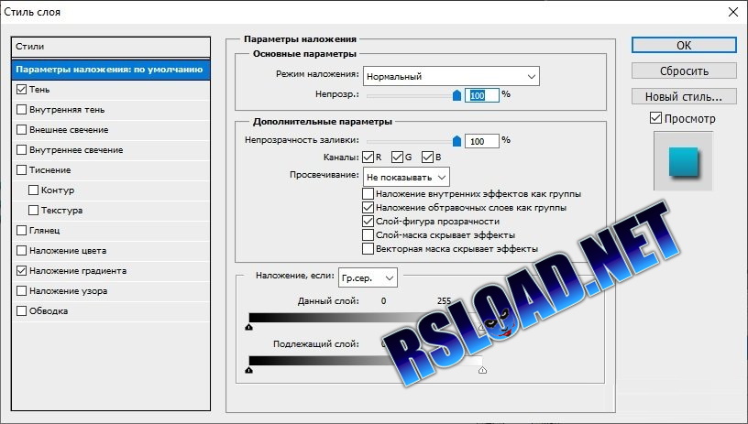
Task: Click the black handle of Подлежащий слой gradient
Action: [x=248, y=370]
